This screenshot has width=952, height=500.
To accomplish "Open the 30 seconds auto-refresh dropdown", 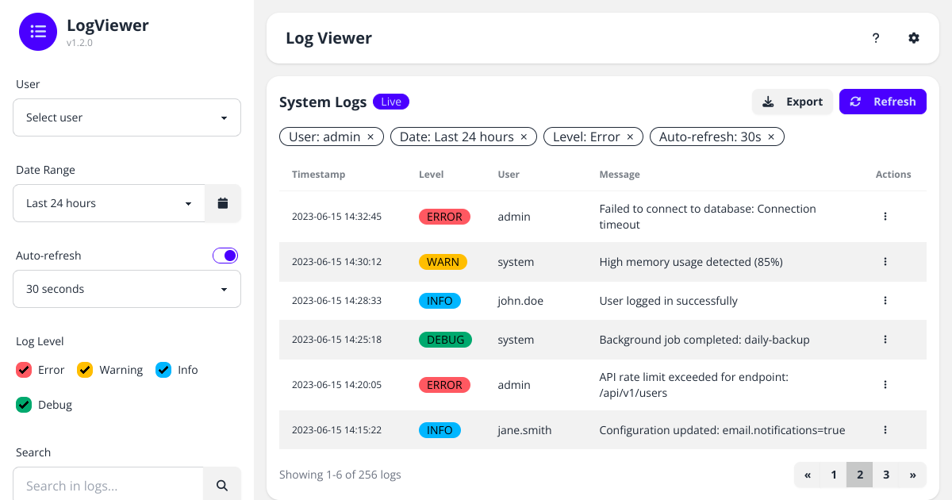I will point(127,289).
